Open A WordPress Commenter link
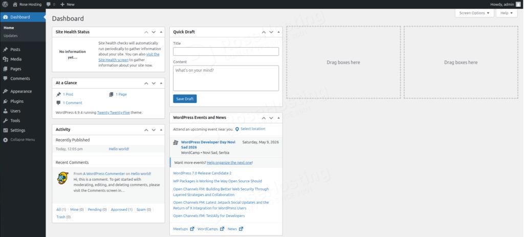 pyautogui.click(x=104, y=174)
